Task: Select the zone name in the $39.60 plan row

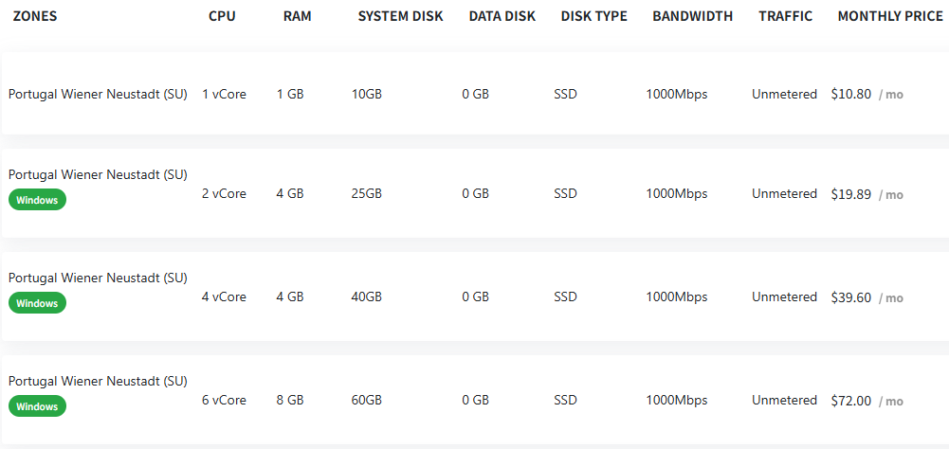Action: click(x=98, y=278)
